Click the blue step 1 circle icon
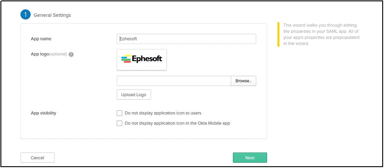This screenshot has width=384, height=168. [25, 15]
